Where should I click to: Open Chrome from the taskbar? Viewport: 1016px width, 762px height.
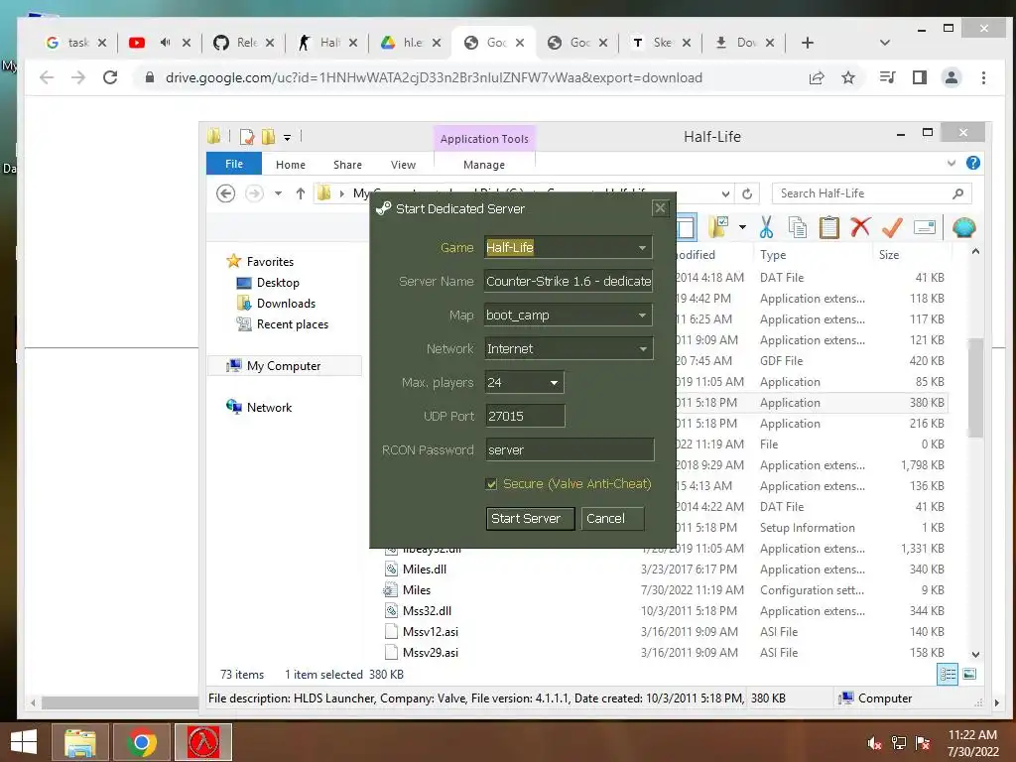click(x=141, y=742)
